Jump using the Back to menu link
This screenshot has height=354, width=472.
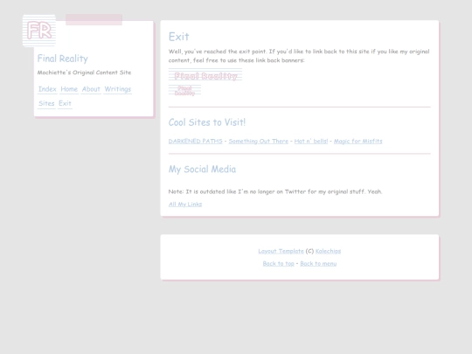(318, 264)
